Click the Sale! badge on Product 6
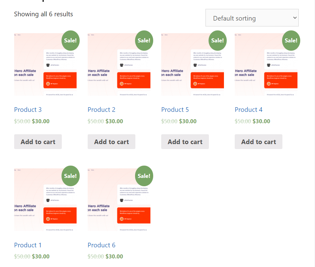315x267 pixels. click(x=144, y=176)
